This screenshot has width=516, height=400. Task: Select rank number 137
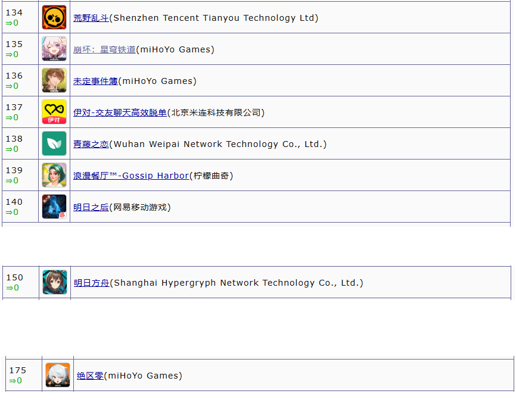pyautogui.click(x=14, y=107)
